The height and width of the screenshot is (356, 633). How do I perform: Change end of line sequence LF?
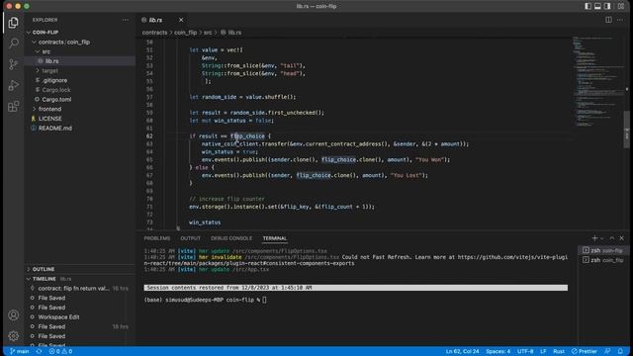click(x=543, y=351)
